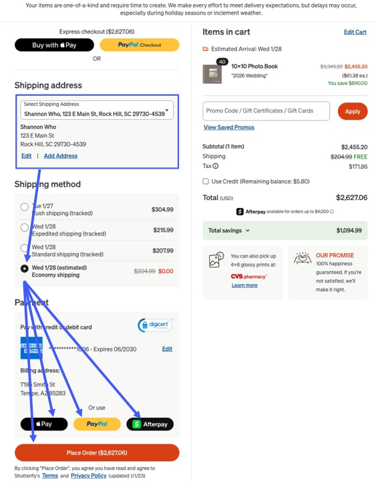Image resolution: width=374 pixels, height=482 pixels.
Task: Click the Promo Code input field
Action: pos(266,111)
